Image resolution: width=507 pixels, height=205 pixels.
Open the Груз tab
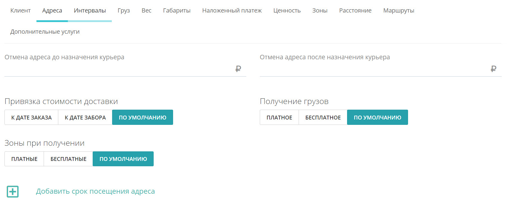(124, 10)
